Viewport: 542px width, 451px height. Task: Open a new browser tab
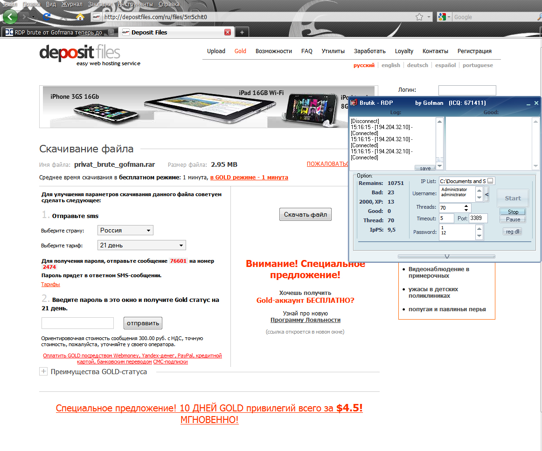(242, 32)
